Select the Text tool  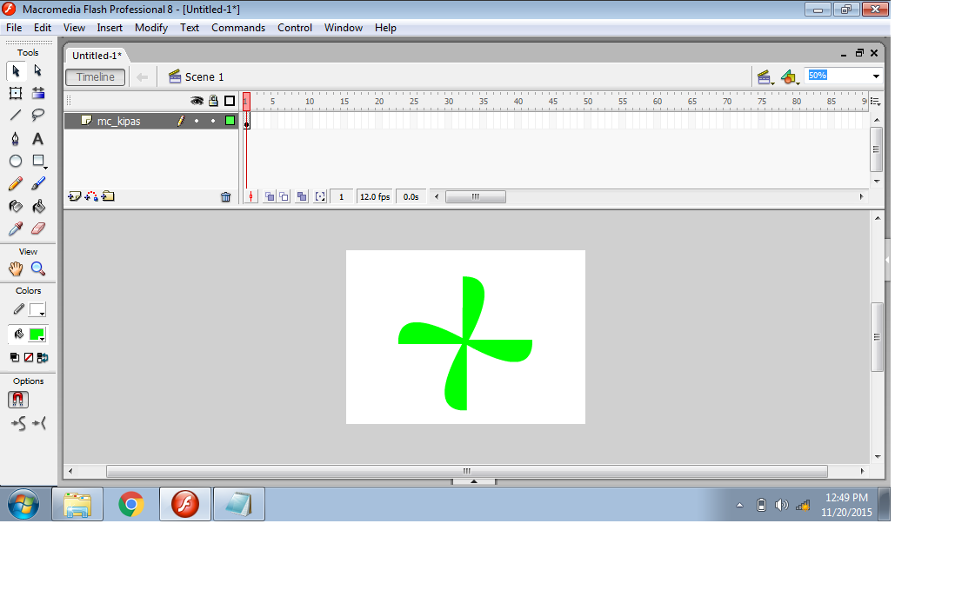pos(37,139)
